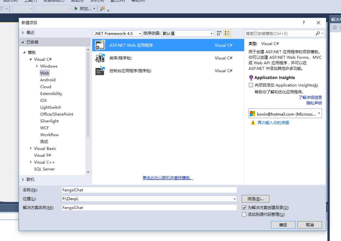This screenshot has width=341, height=241.
Task: Click link to search templates online
Action: (x=168, y=178)
